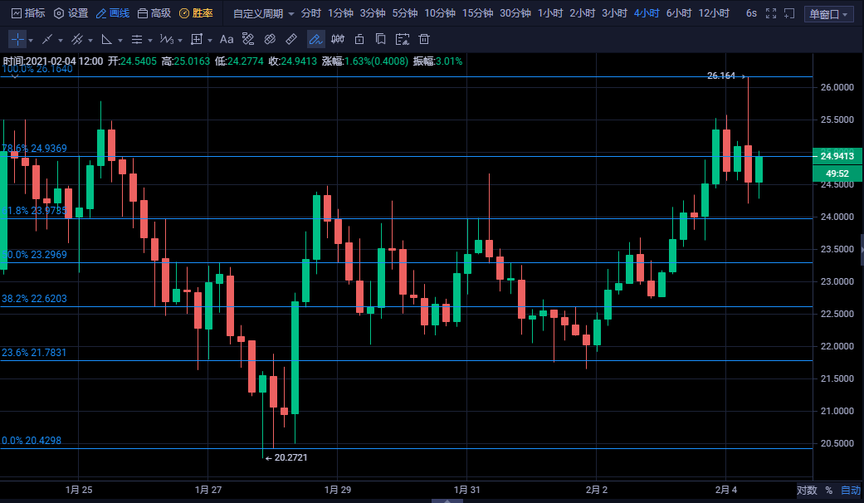Image resolution: width=864 pixels, height=503 pixels.
Task: Select the ruler measure tool
Action: tap(291, 39)
